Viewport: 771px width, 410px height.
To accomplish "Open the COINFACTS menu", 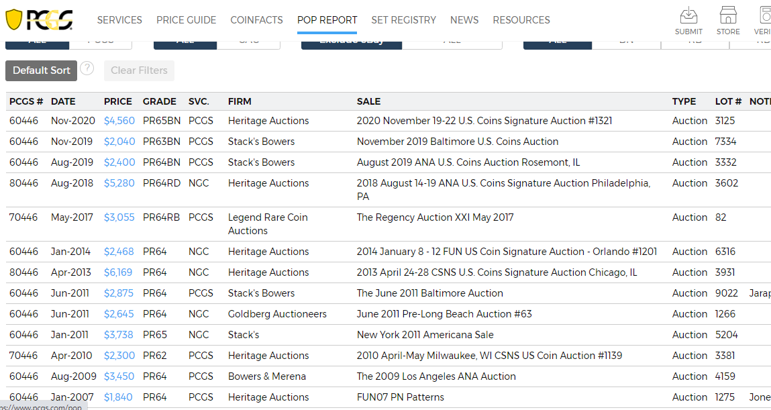I will click(x=257, y=20).
